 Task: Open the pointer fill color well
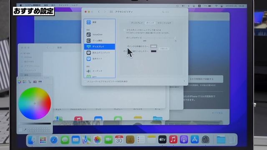coord(154,51)
